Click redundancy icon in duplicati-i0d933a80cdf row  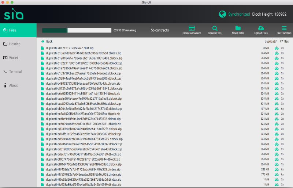(277, 184)
